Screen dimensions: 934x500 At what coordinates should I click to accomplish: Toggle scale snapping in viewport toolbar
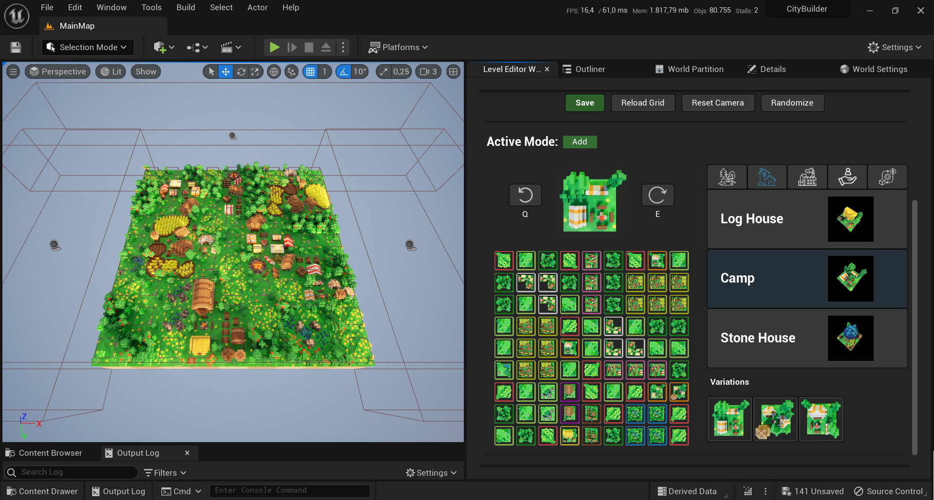coord(384,72)
